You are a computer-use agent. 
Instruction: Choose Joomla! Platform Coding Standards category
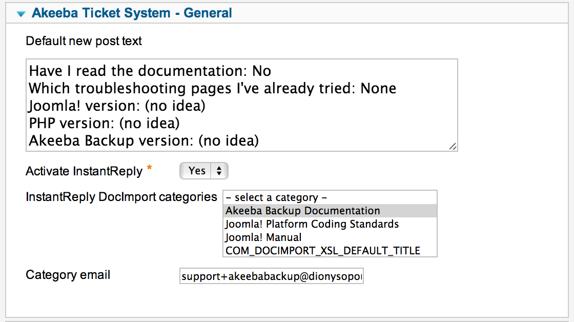click(x=330, y=224)
